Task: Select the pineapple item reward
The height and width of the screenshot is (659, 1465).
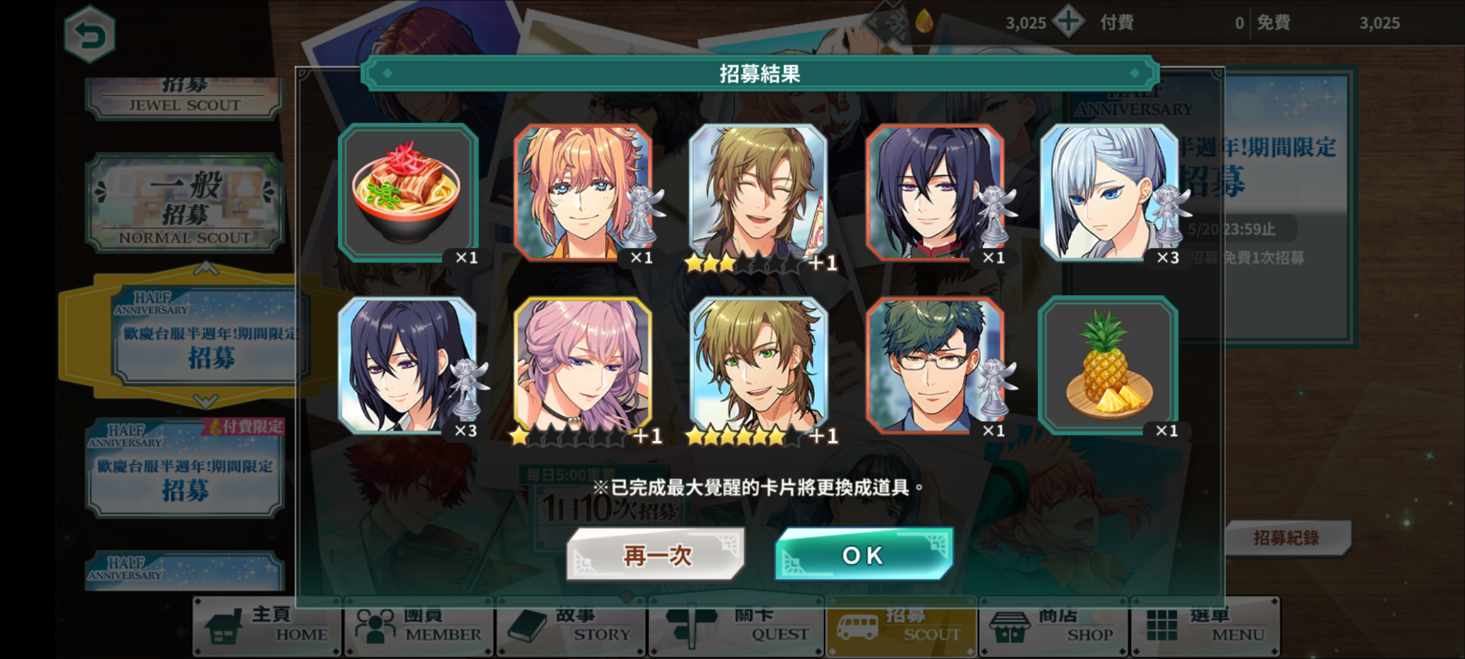Action: click(1108, 366)
